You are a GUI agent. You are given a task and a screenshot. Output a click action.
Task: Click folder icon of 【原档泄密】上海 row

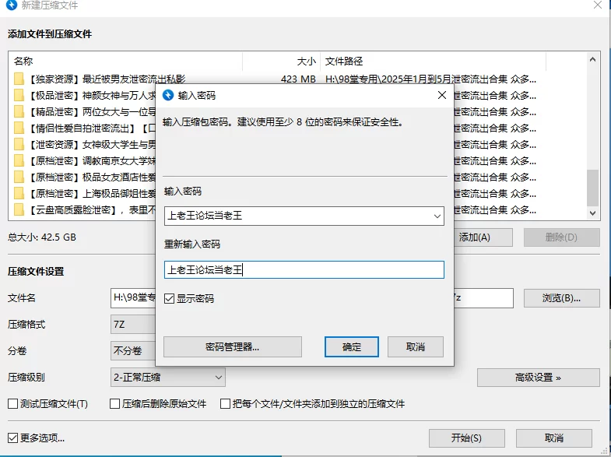[x=19, y=194]
